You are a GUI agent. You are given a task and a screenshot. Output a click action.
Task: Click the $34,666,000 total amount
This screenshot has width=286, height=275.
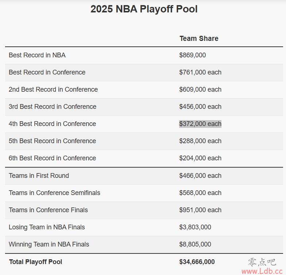pos(197,262)
